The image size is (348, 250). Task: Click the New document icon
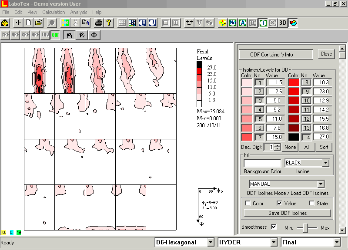[x=29, y=23]
